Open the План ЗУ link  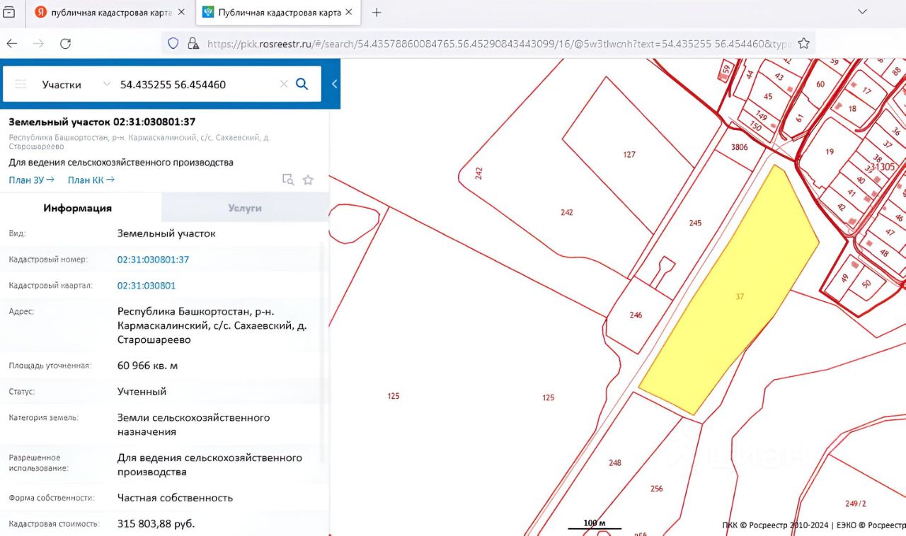[31, 180]
